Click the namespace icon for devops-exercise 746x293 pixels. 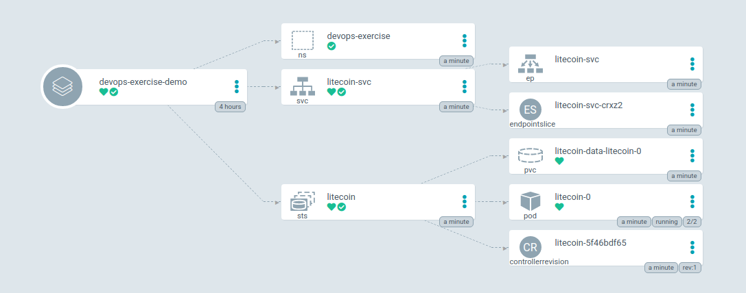click(302, 41)
